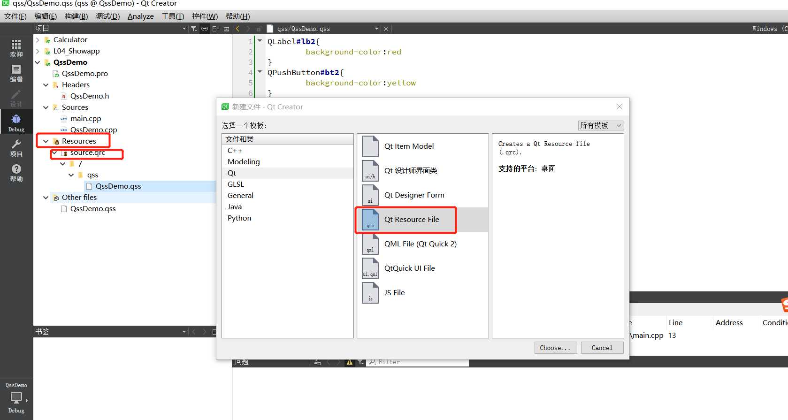The height and width of the screenshot is (420, 788).
Task: Collapse the qss folder in resources
Action: (71, 175)
